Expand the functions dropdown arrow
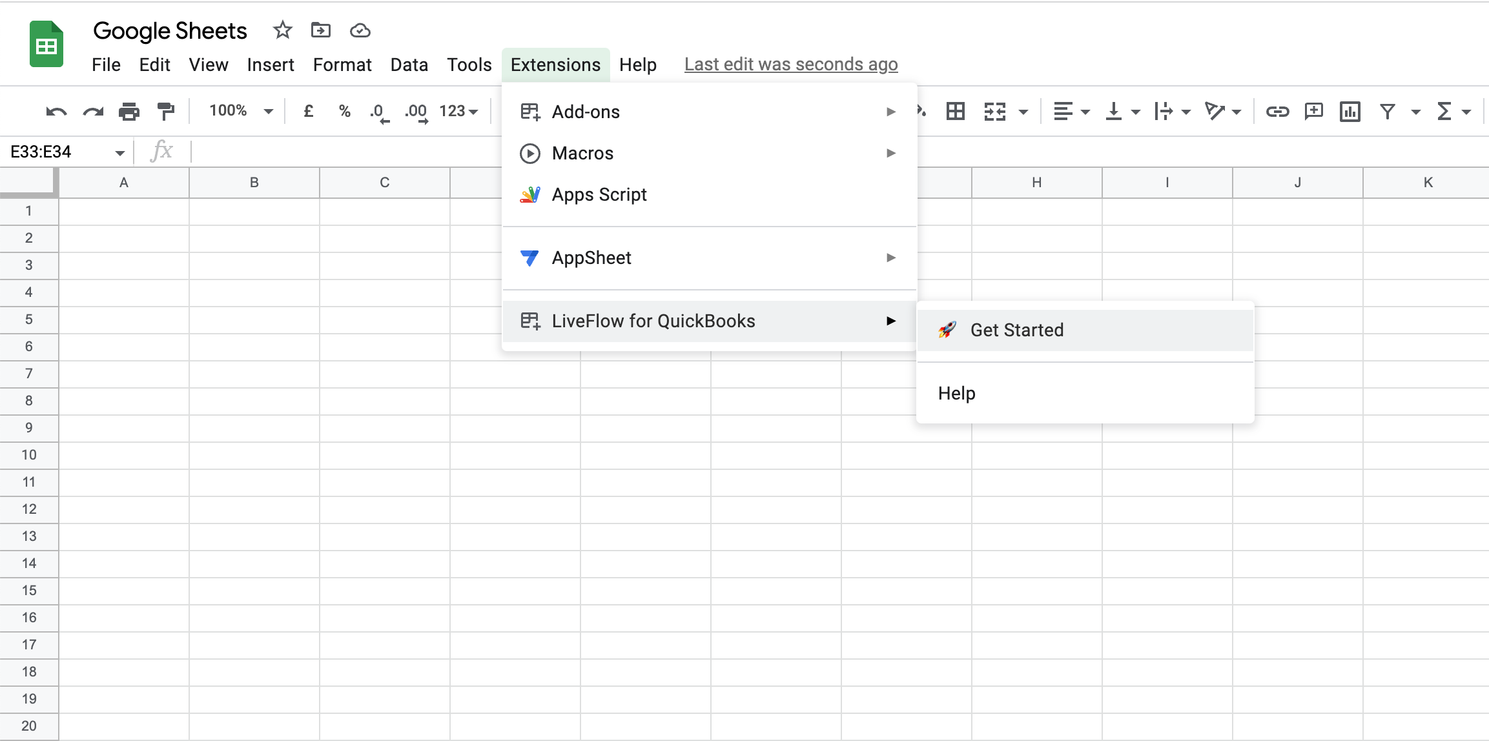Viewport: 1489px width, 741px height. click(x=1466, y=112)
